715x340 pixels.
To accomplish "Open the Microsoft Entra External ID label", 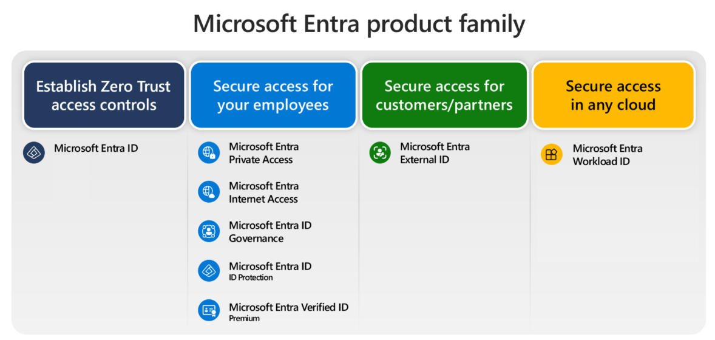I will pos(435,153).
